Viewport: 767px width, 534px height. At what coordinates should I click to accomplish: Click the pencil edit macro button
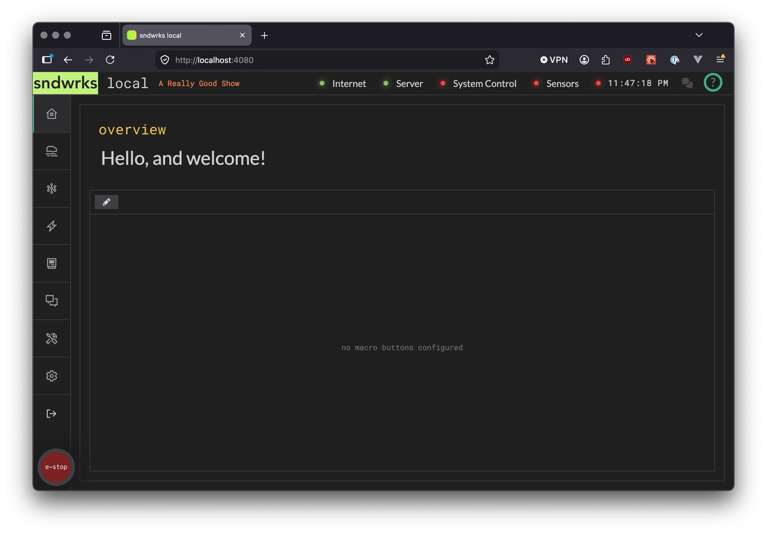tap(106, 202)
